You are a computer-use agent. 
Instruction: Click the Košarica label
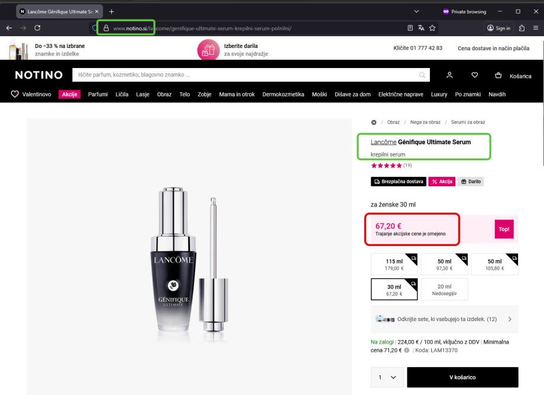[x=520, y=76]
